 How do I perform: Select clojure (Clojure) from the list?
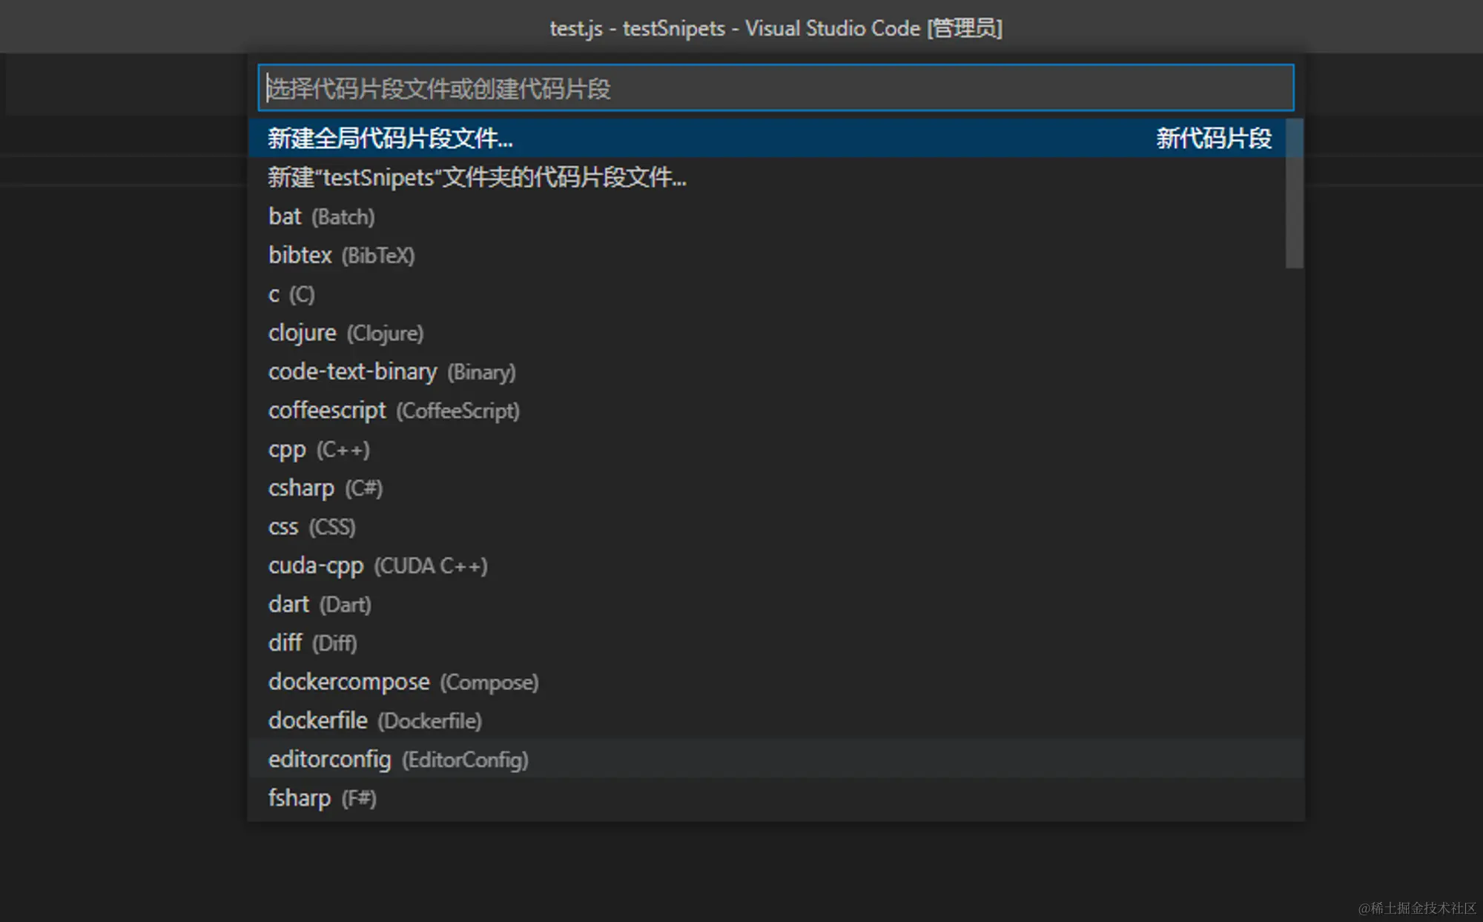[x=776, y=333]
